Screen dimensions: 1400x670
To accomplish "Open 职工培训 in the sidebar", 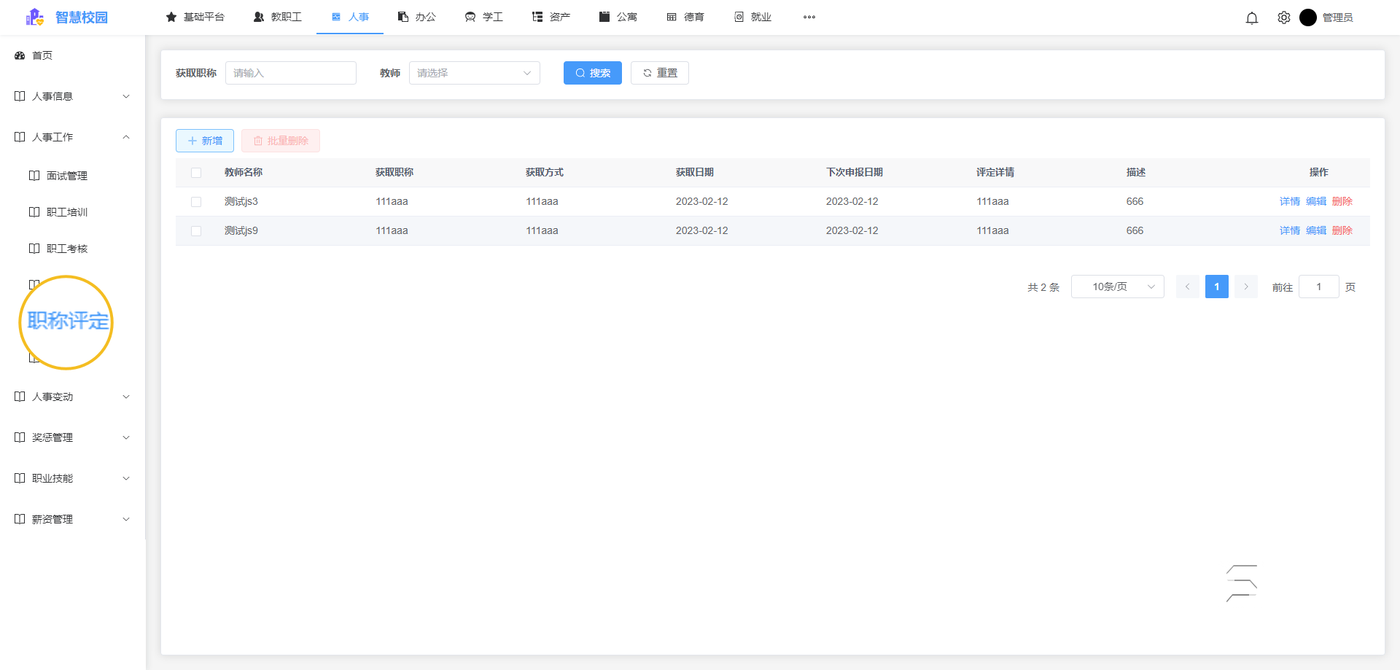I will [x=67, y=212].
